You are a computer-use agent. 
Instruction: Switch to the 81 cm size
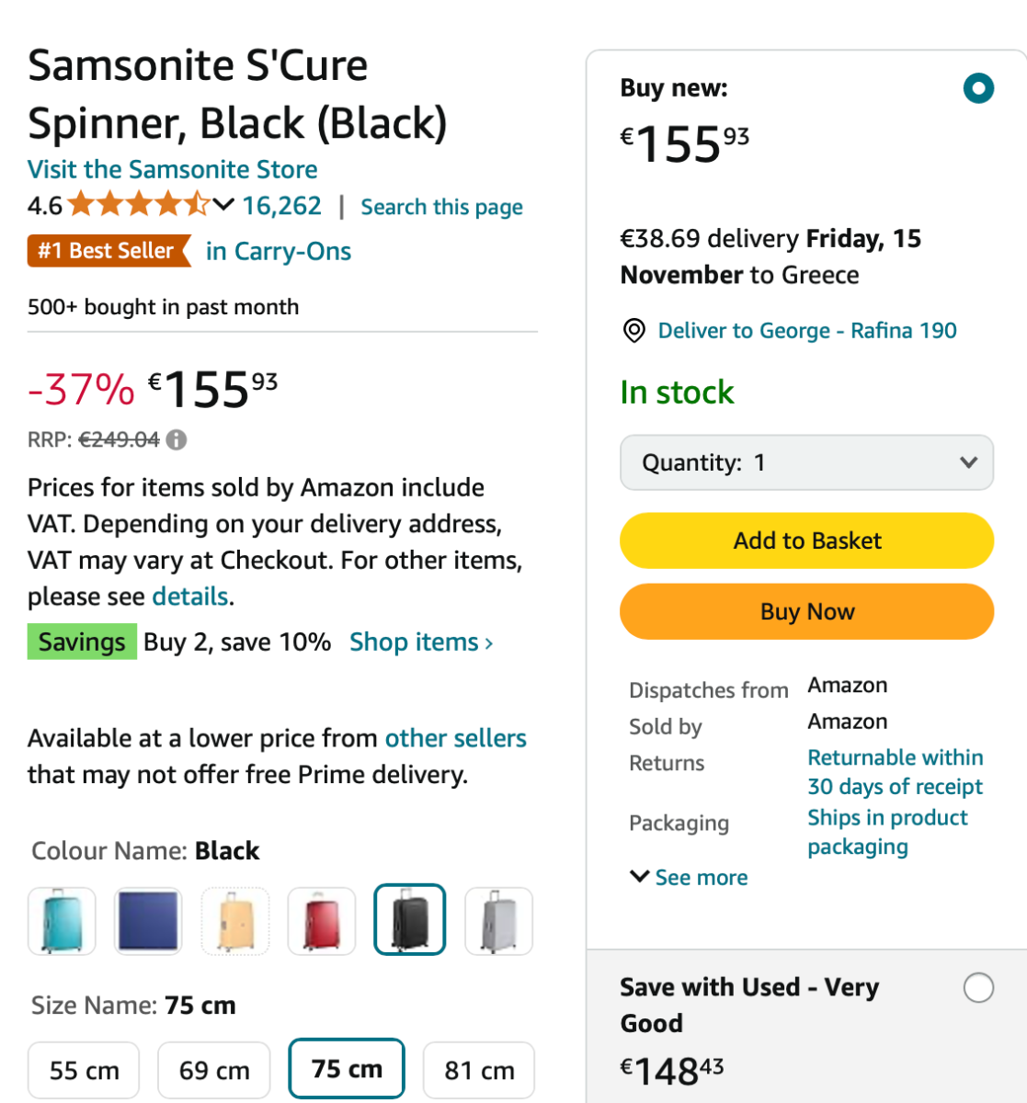click(x=479, y=1070)
